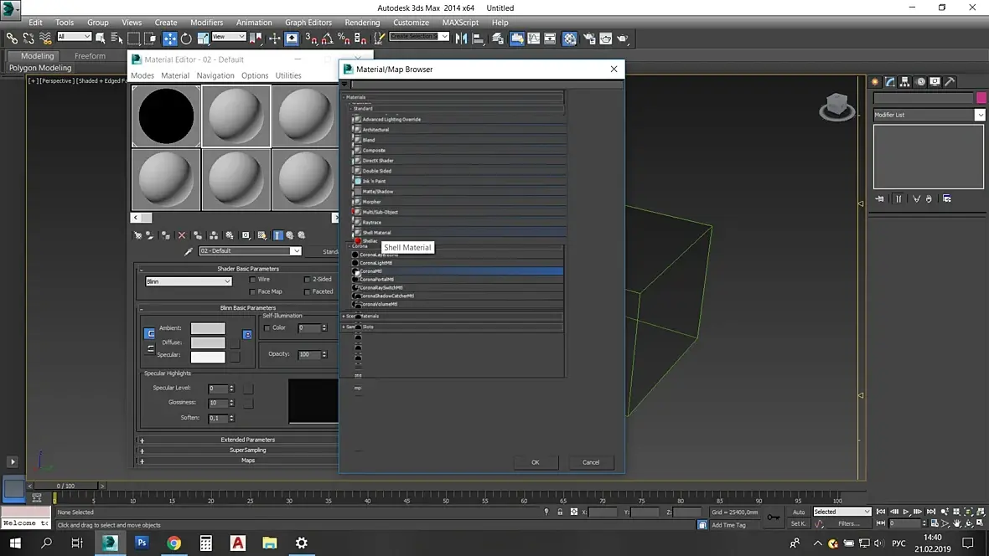The image size is (989, 556).
Task: Open the Rendering menu
Action: tap(362, 23)
